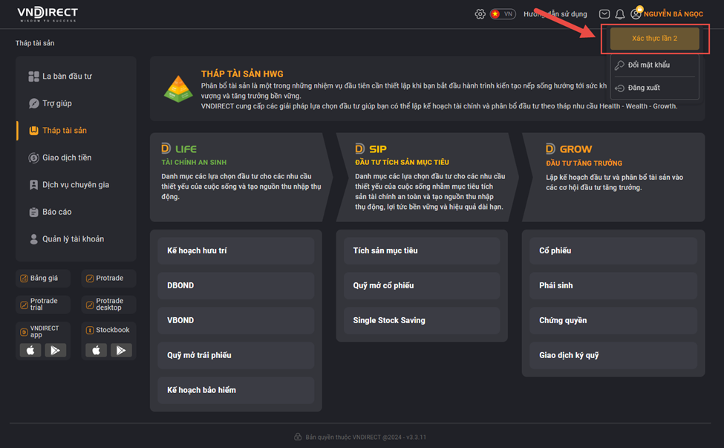Click the Bản quyền thuộc VNDIRECT footer text
724x448 pixels.
coord(365,437)
